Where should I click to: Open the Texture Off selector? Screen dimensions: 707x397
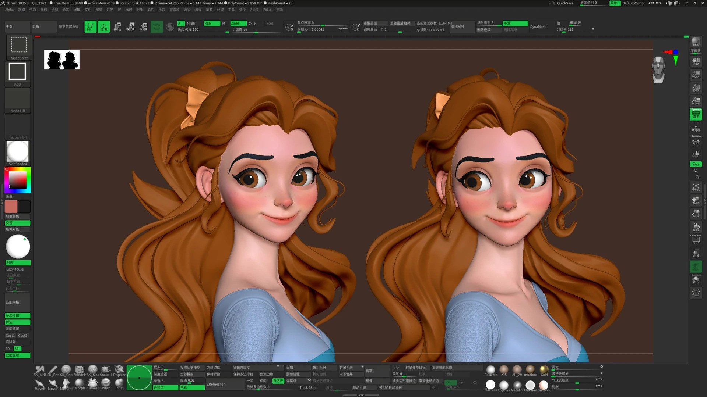pyautogui.click(x=18, y=127)
